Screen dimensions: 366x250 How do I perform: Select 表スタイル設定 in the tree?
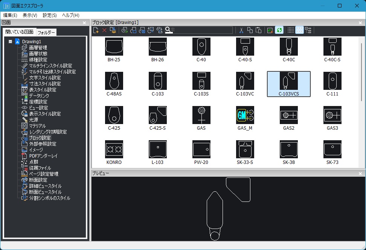pos(43,90)
